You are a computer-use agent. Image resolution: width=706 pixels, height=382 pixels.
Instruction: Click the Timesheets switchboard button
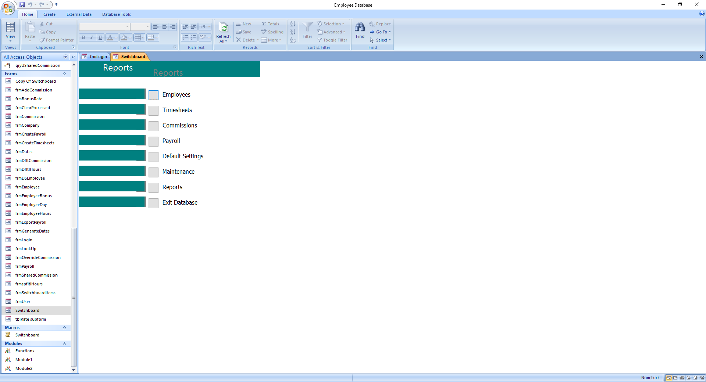click(x=153, y=111)
